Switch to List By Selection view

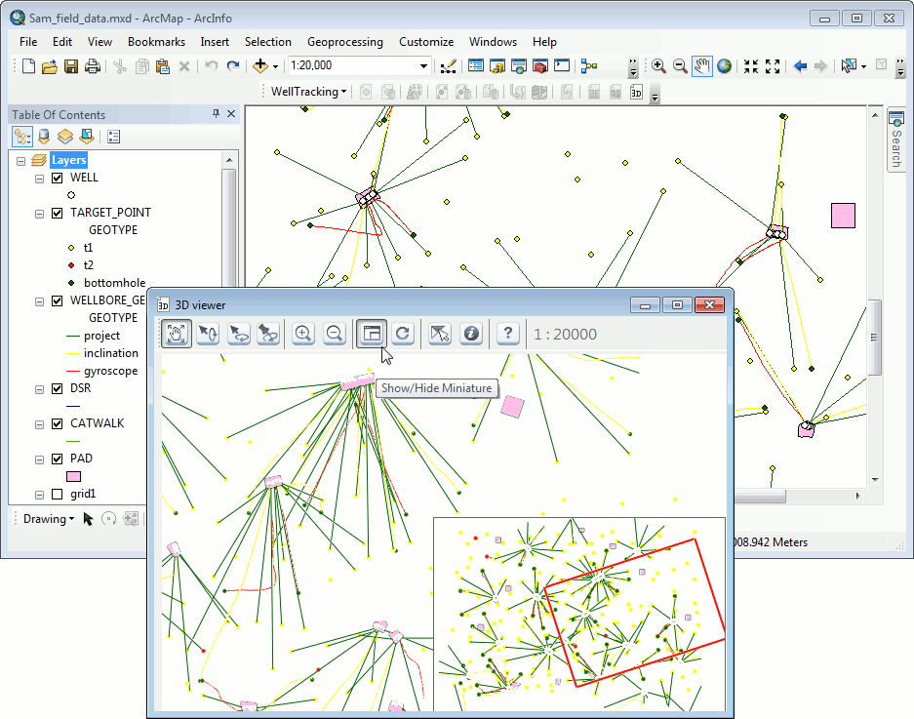coord(87,137)
